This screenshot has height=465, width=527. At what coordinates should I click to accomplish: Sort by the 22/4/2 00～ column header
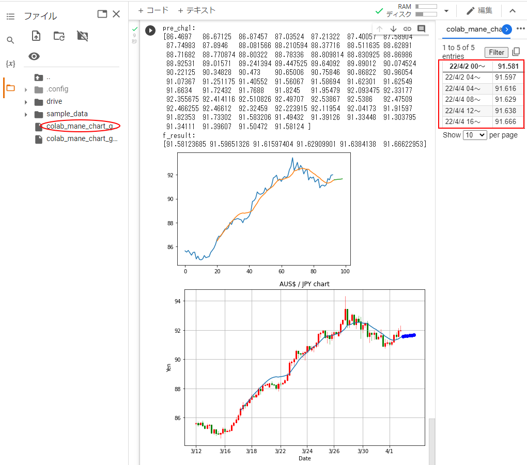click(x=467, y=66)
